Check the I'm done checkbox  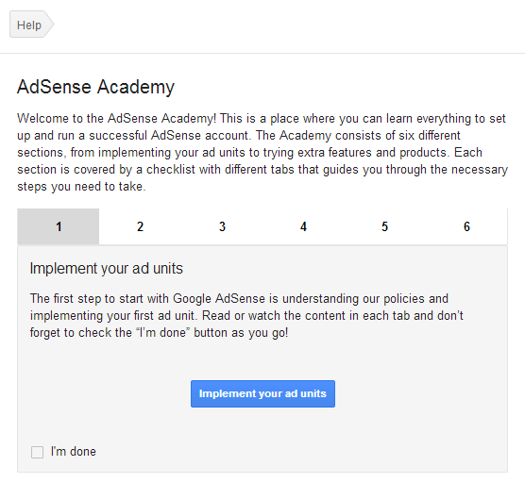[x=37, y=452]
